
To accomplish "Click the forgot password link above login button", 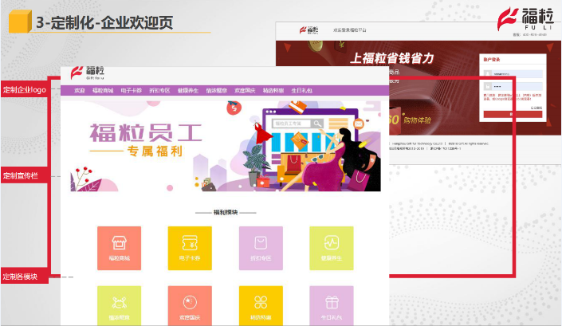I will click(536, 108).
